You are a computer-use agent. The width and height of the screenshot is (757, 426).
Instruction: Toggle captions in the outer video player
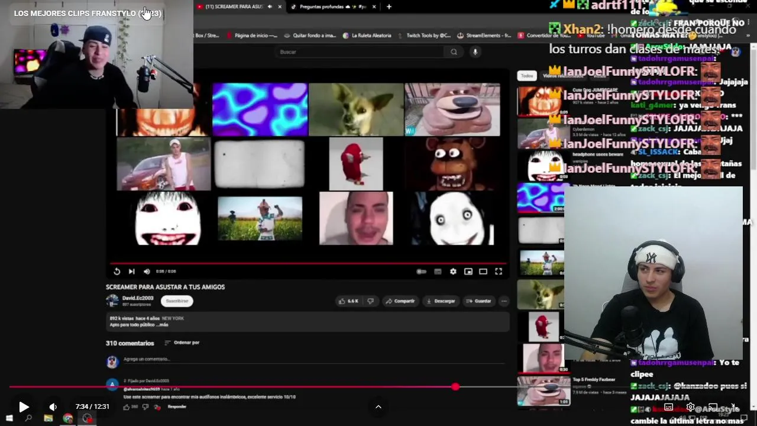point(668,407)
